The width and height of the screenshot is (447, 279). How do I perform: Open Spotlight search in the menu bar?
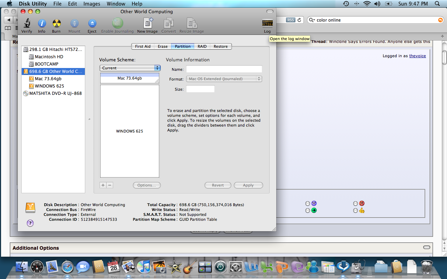437,4
